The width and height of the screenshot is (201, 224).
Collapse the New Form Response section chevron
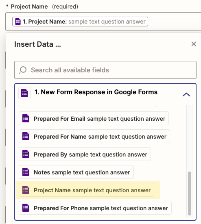[186, 95]
